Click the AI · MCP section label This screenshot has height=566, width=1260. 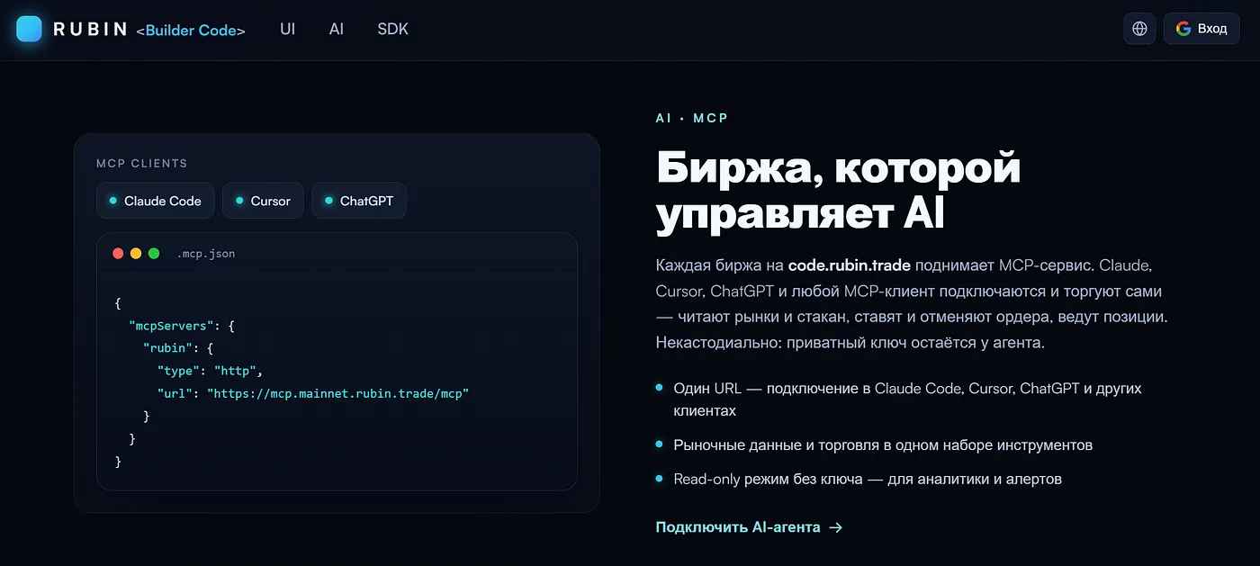click(691, 119)
